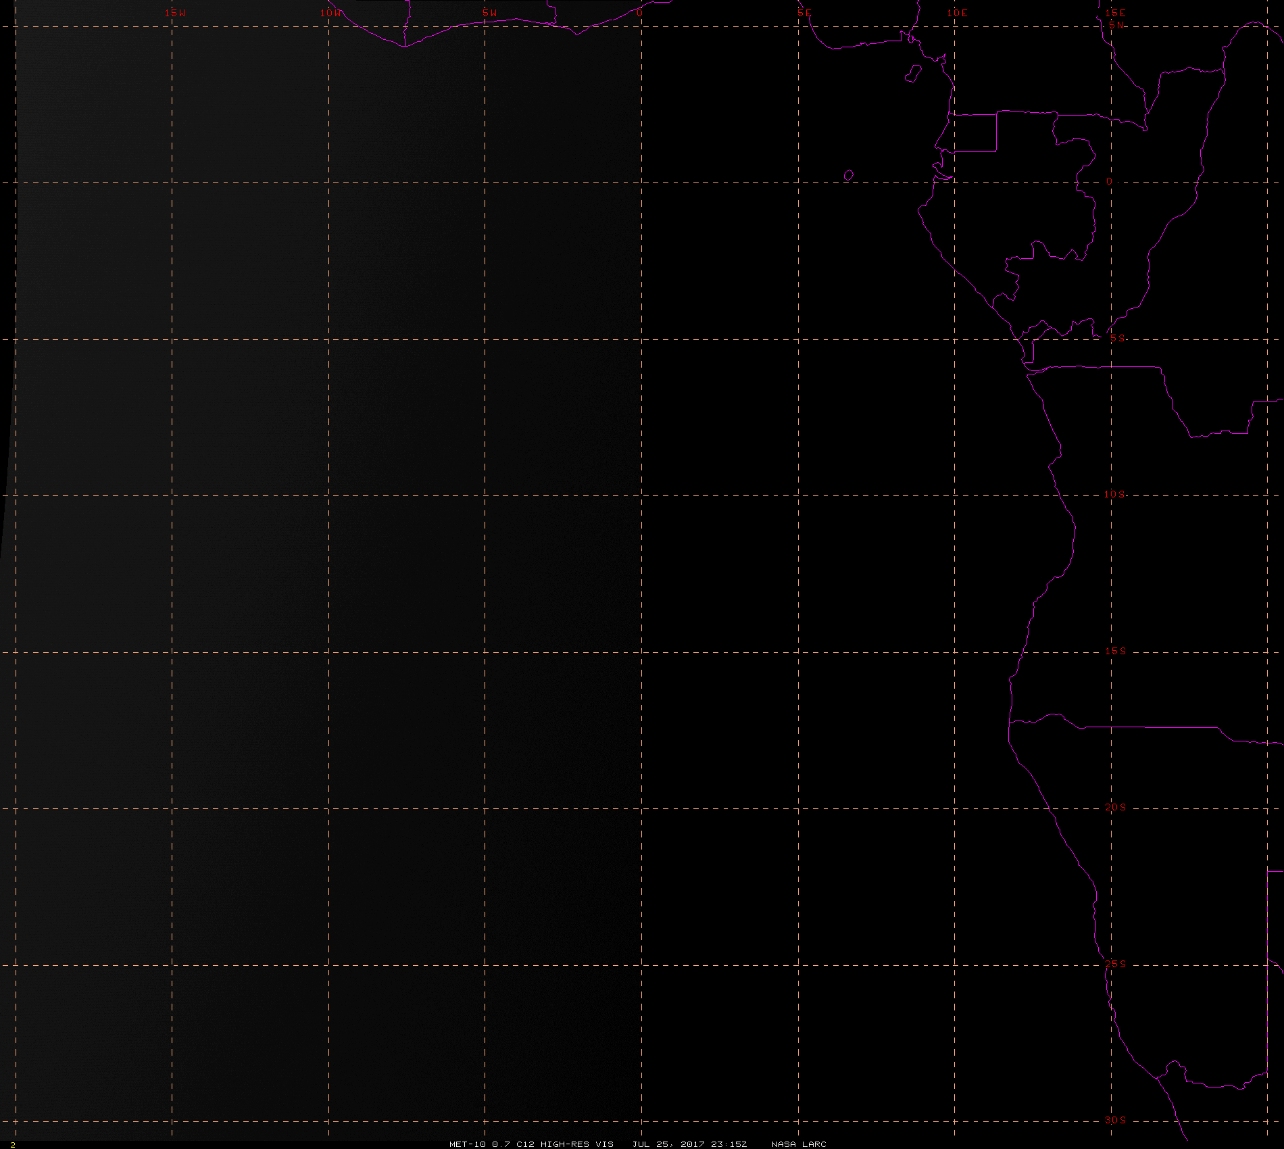Click the "NASA LARC" credit text
This screenshot has height=1149, width=1284.
pyautogui.click(x=799, y=1144)
